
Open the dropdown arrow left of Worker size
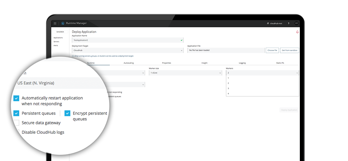pyautogui.click(x=143, y=73)
